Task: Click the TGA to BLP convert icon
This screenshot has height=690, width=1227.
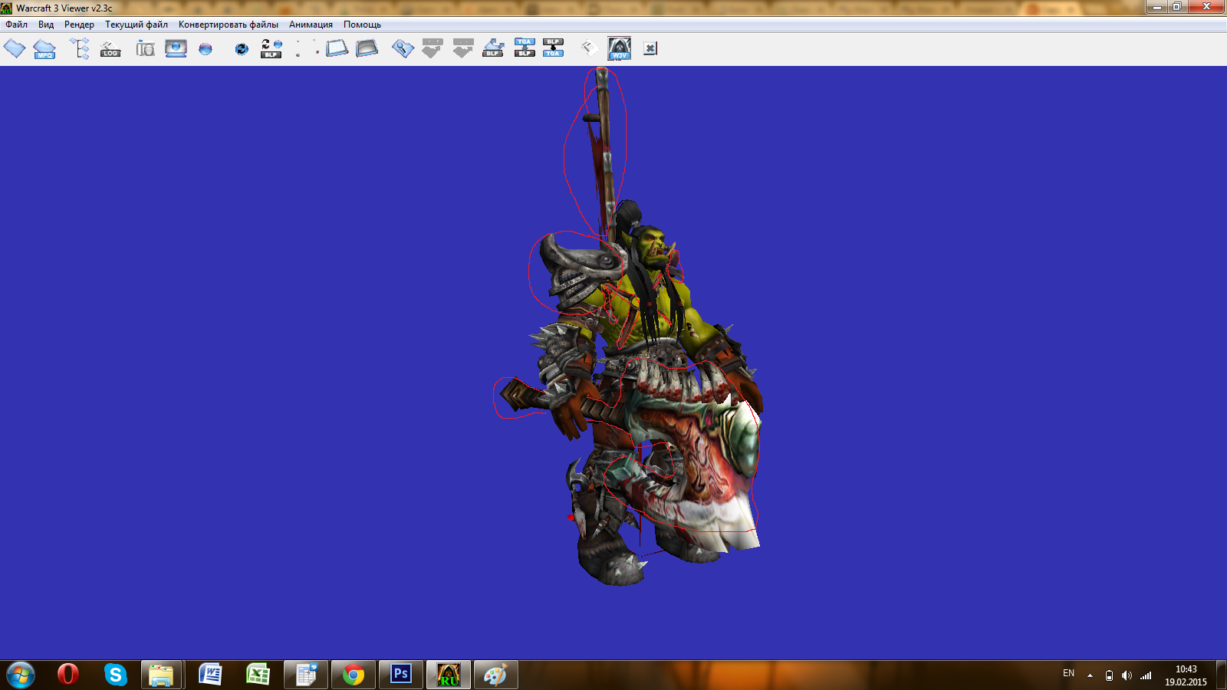Action: tap(525, 48)
